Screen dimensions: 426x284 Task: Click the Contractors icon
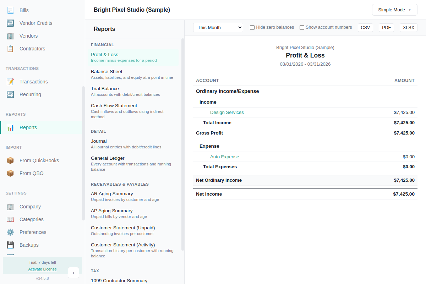click(10, 48)
